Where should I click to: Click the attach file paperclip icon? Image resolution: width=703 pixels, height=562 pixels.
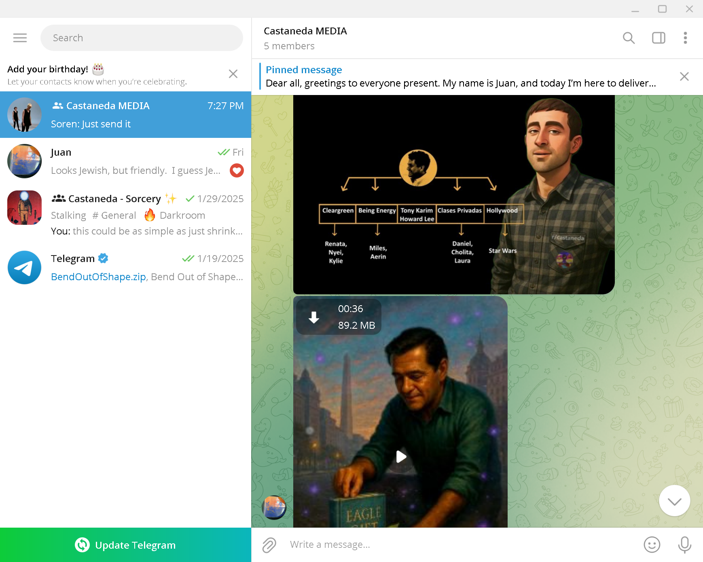click(x=269, y=545)
